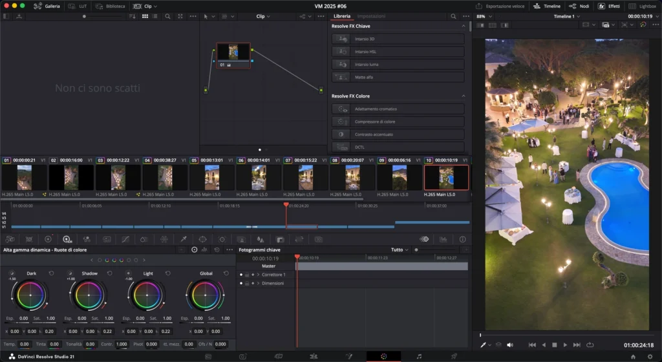Image resolution: width=662 pixels, height=362 pixels.
Task: Reset the Dark wheel
Action: coord(51,273)
